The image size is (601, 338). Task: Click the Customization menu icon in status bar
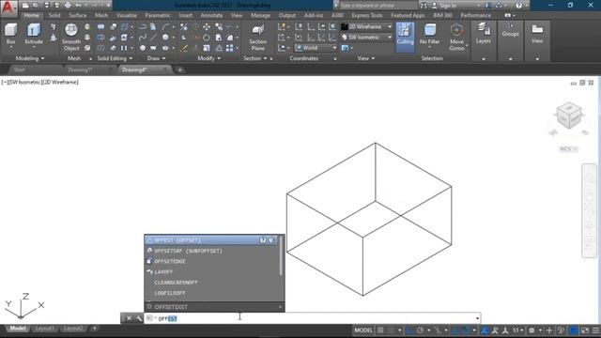pyautogui.click(x=595, y=330)
